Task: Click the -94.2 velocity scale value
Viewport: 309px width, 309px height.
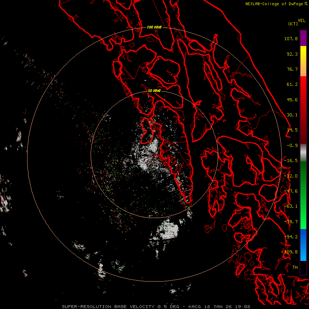Action: pyautogui.click(x=291, y=237)
